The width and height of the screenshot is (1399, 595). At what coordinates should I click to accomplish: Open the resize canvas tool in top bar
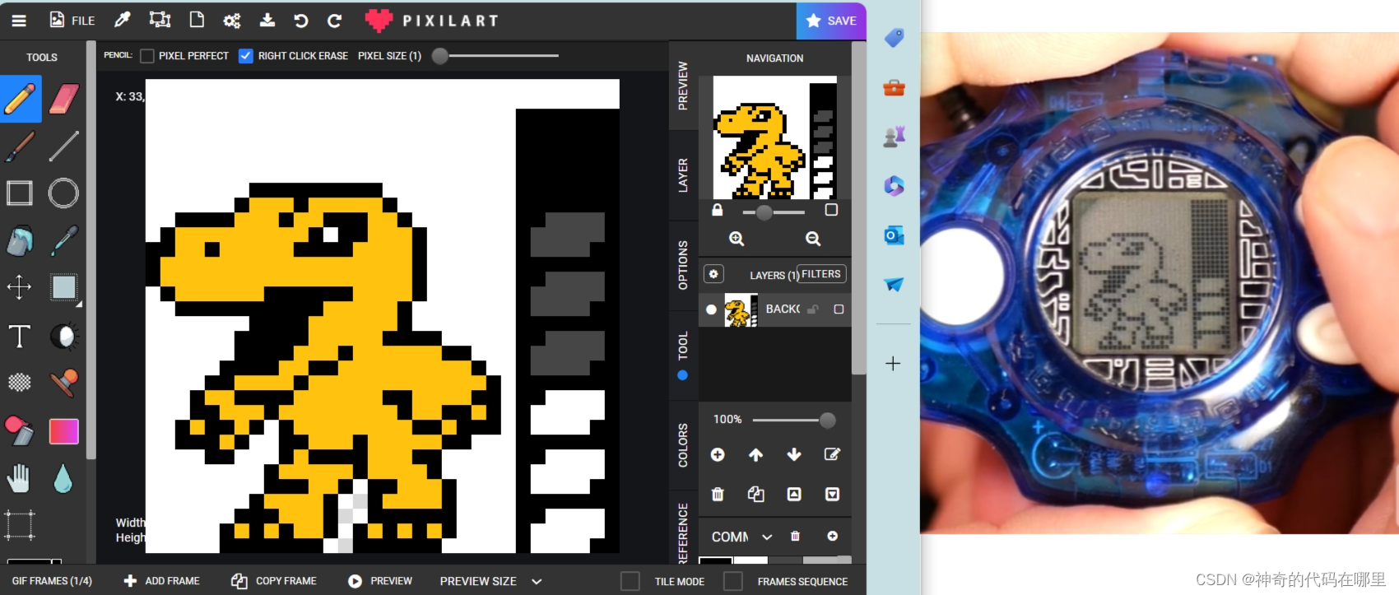click(160, 20)
